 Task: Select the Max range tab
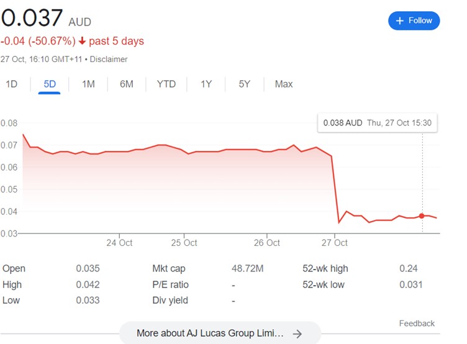284,84
